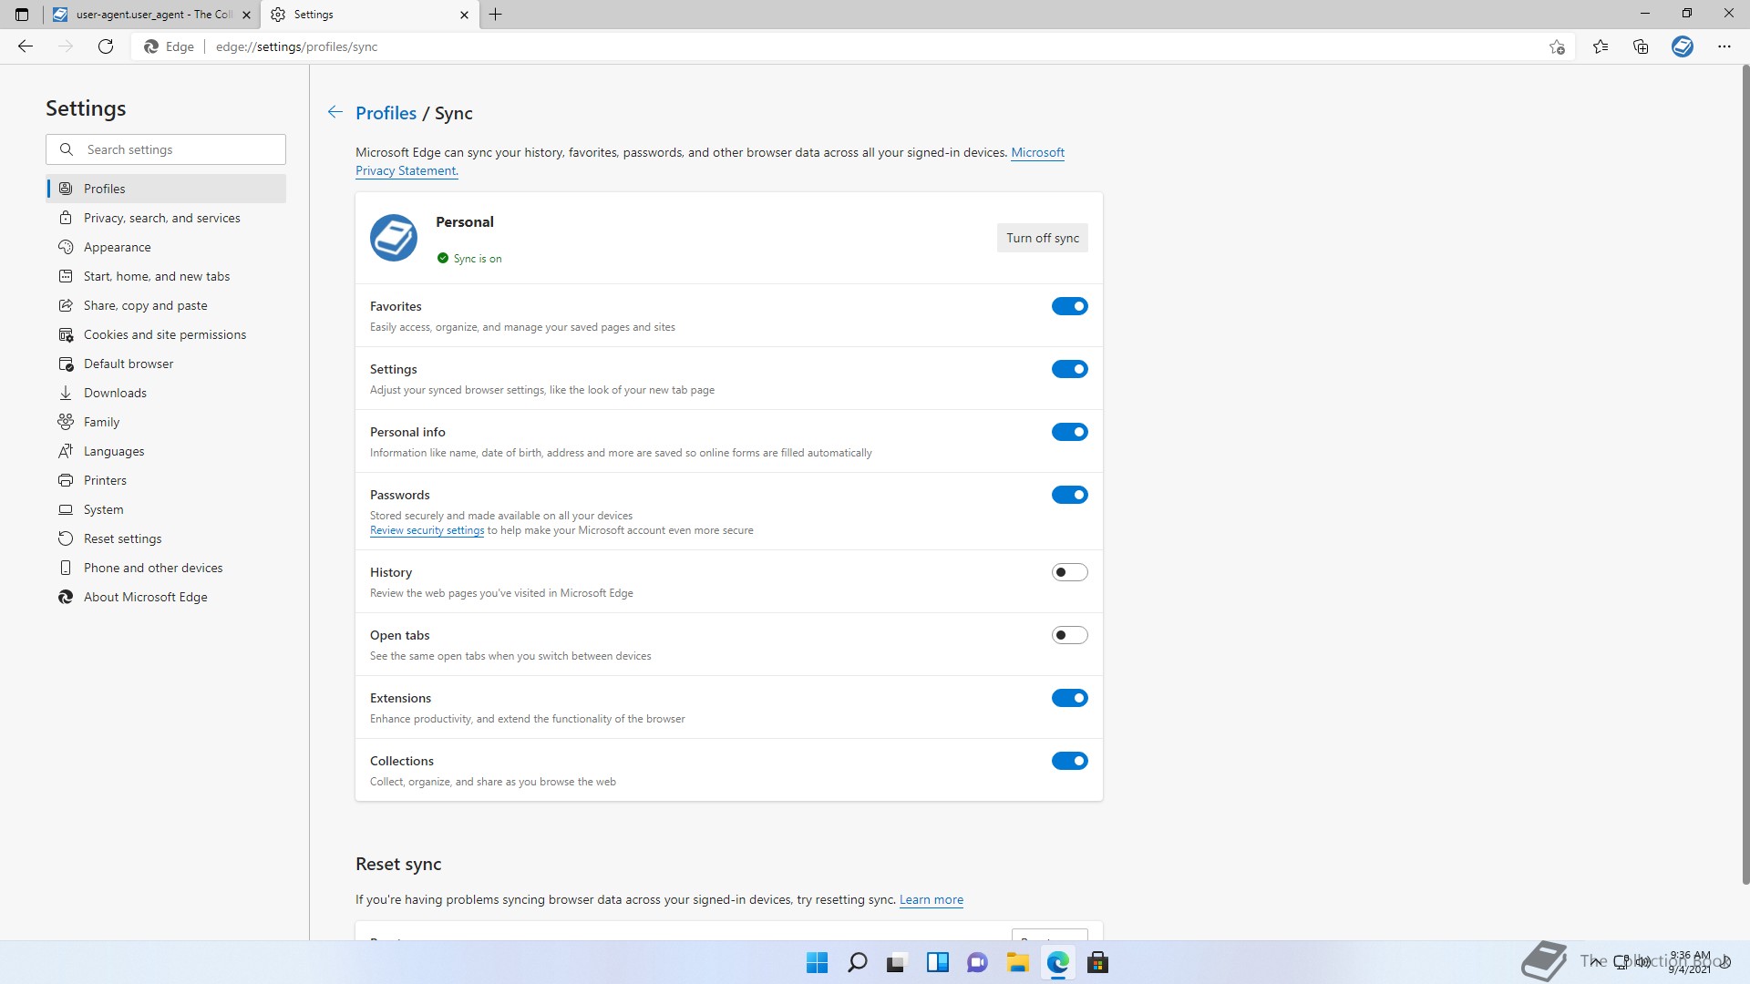Reload the page with refresh icon

click(x=106, y=46)
